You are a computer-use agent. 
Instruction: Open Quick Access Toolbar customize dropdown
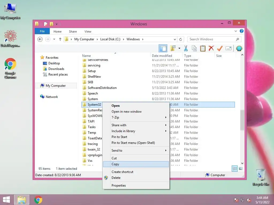point(57,24)
